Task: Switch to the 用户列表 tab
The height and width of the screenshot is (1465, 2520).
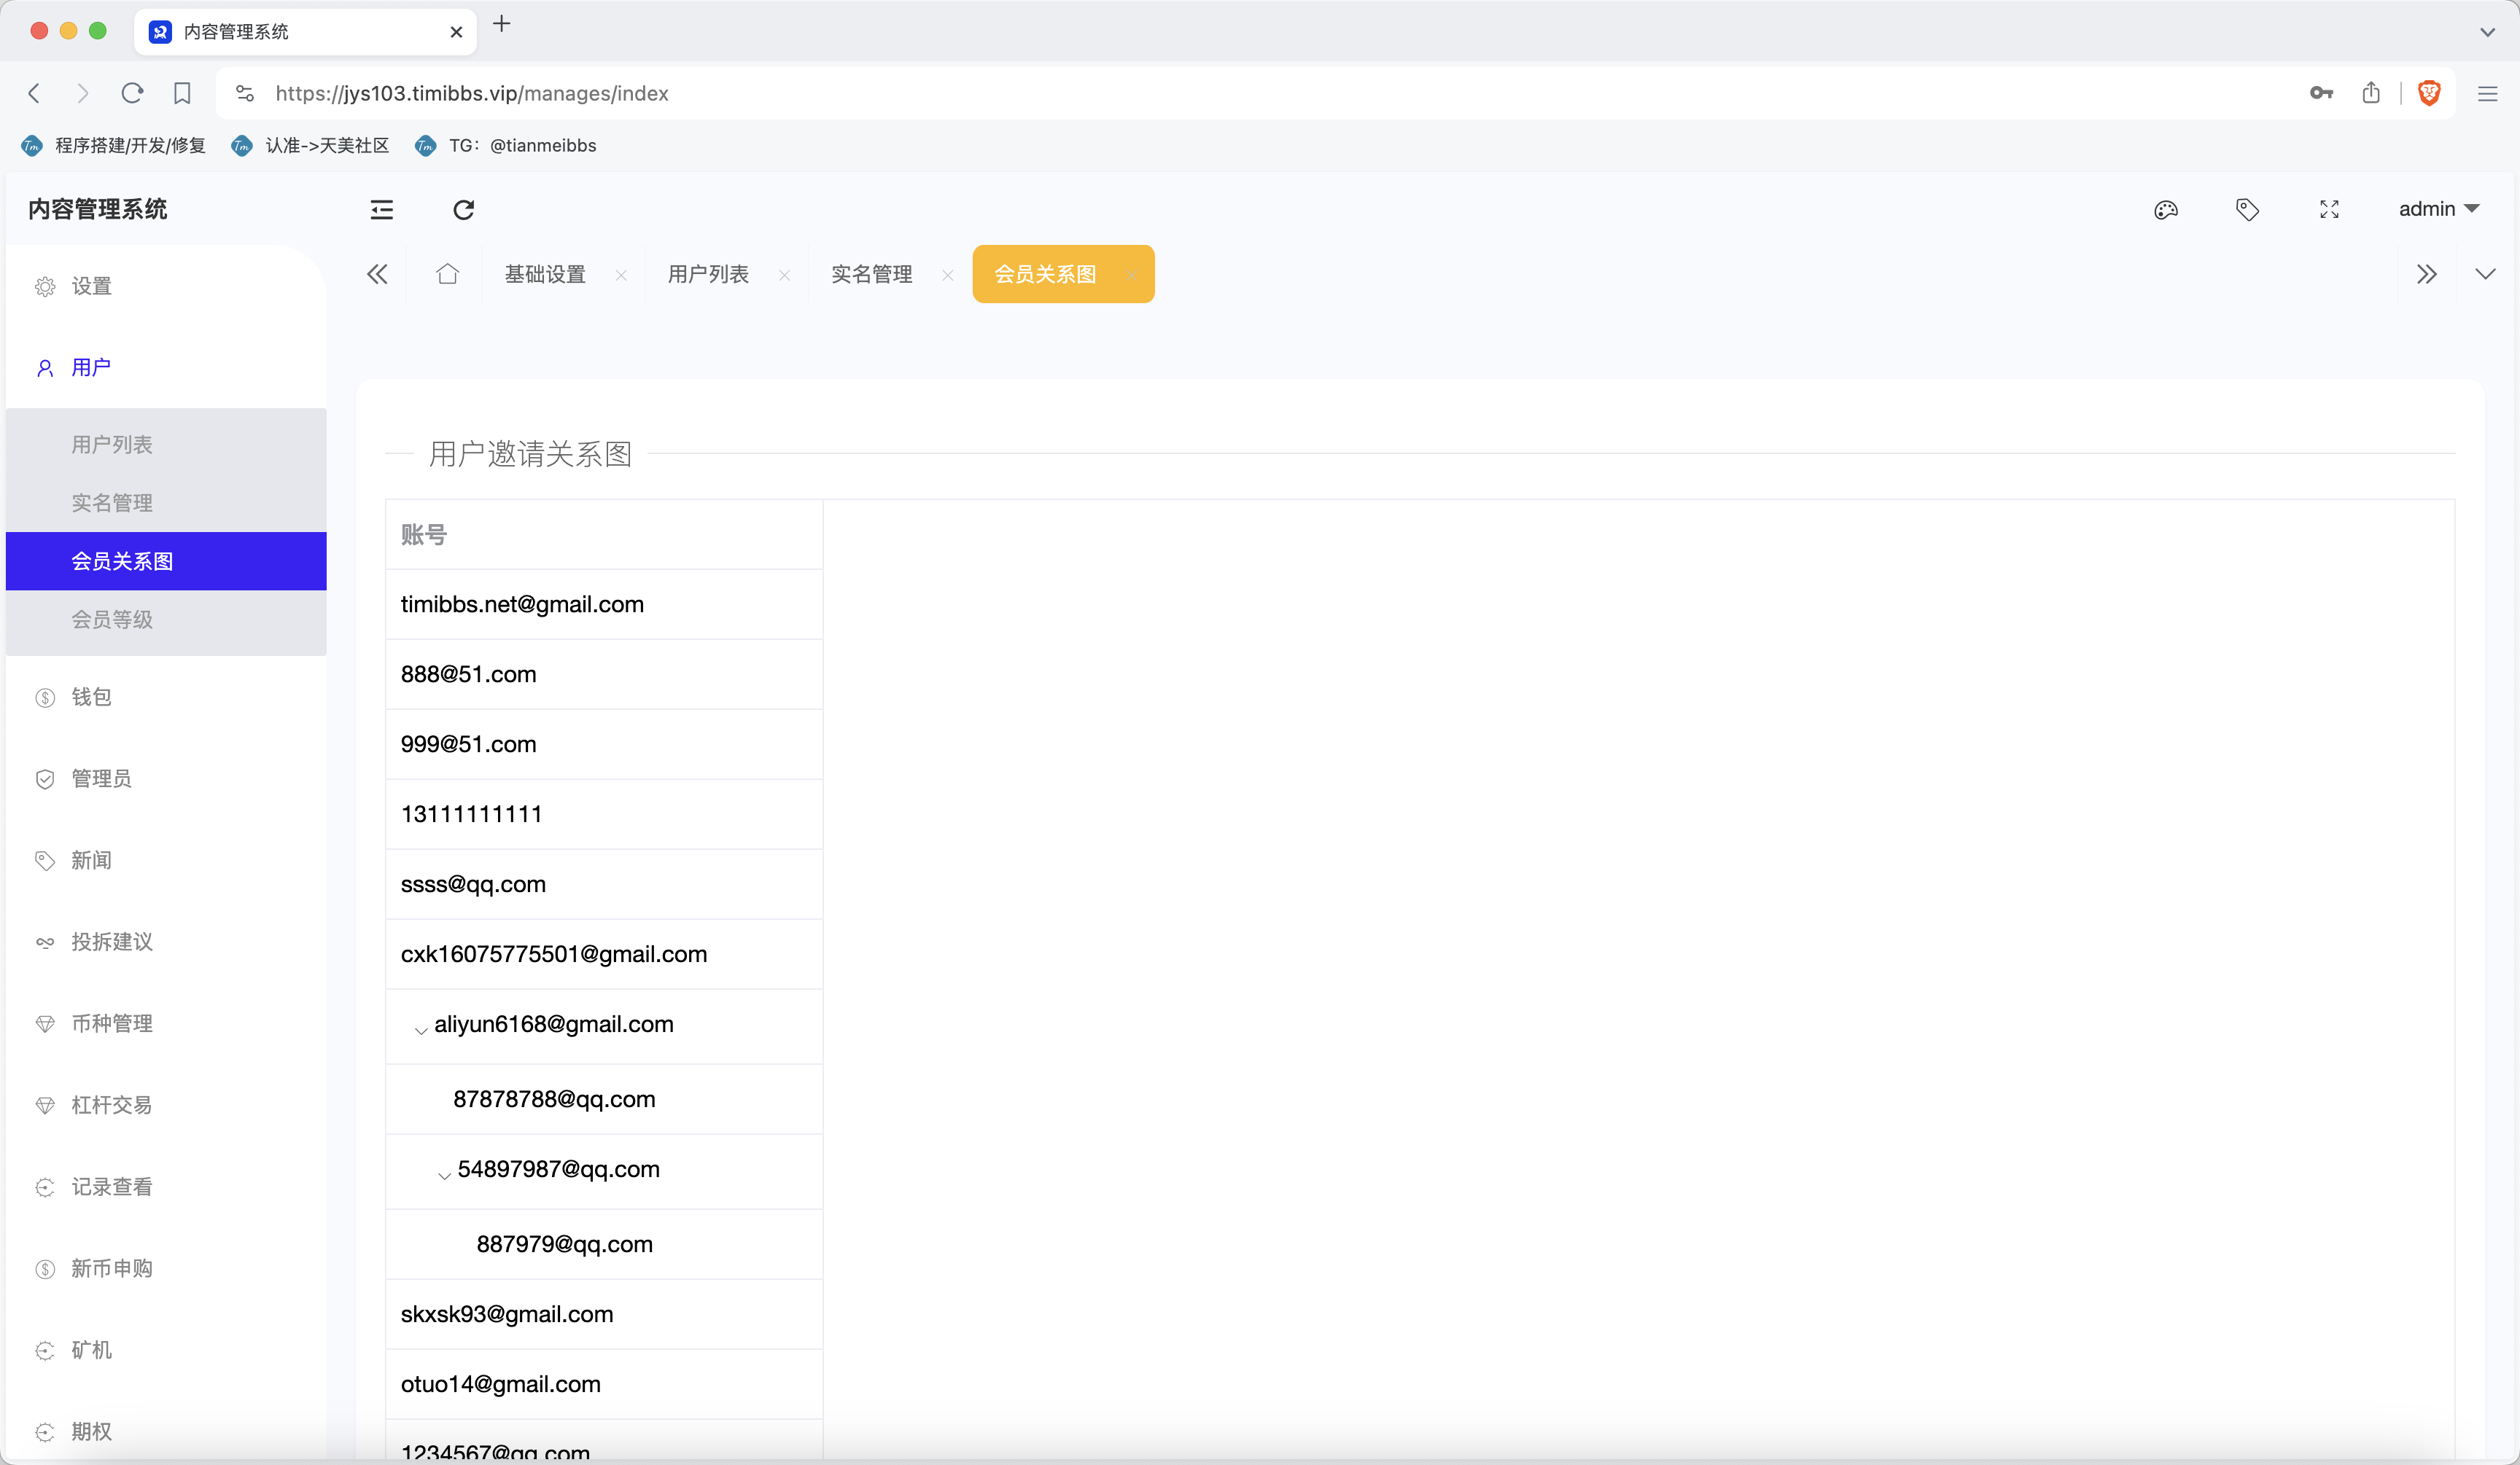Action: [708, 274]
